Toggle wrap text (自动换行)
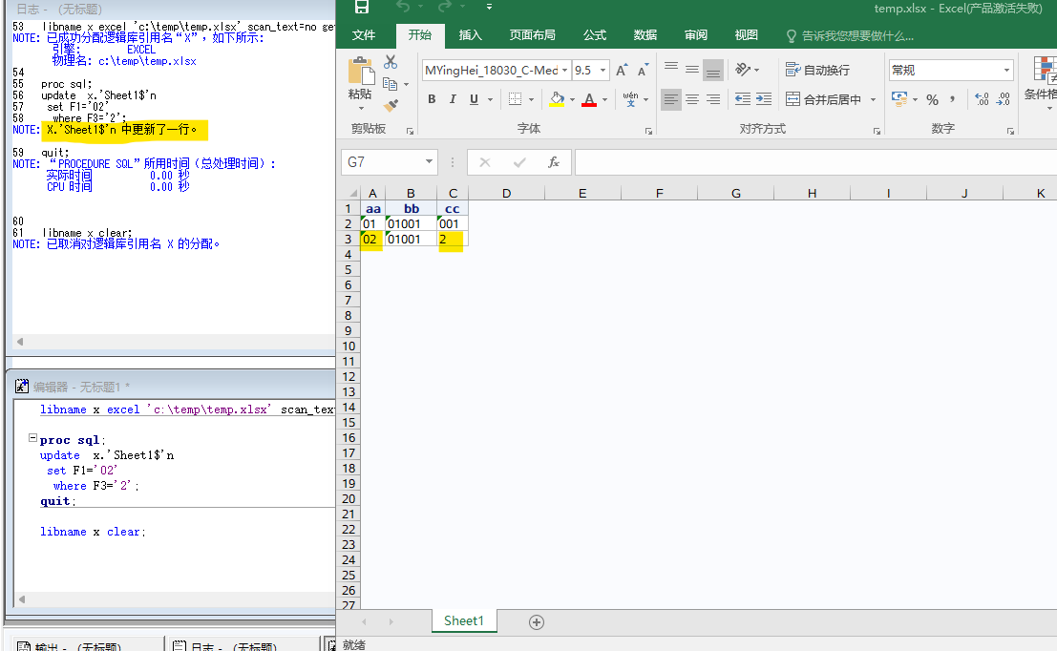Screen dimensions: 1057x651 817,71
